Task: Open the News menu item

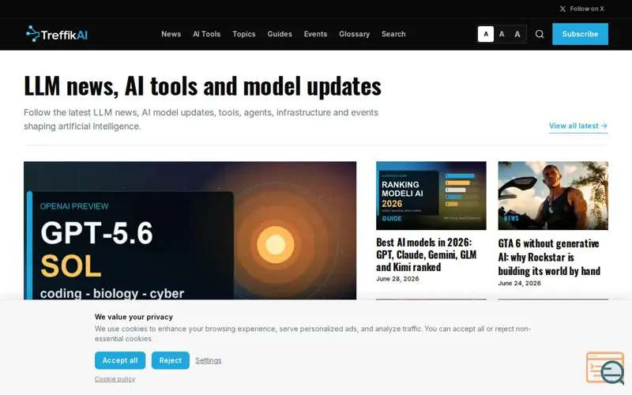Action: click(171, 34)
